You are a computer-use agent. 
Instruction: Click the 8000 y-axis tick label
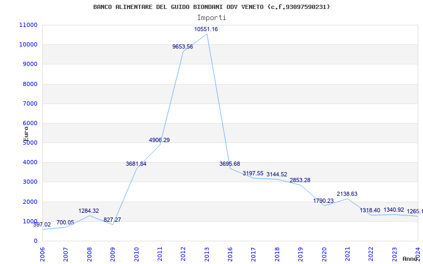coord(30,84)
